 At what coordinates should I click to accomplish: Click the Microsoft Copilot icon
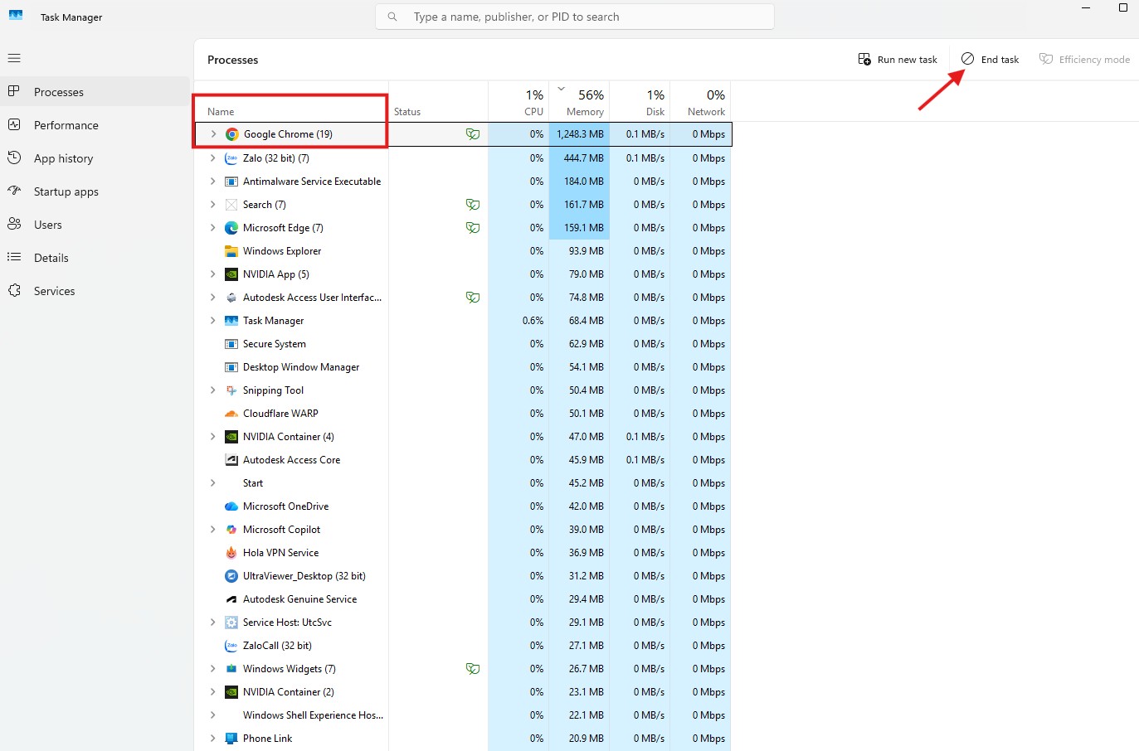click(231, 530)
